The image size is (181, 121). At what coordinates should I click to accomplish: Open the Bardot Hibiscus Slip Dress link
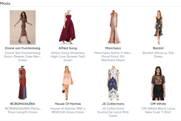pyautogui.click(x=158, y=55)
